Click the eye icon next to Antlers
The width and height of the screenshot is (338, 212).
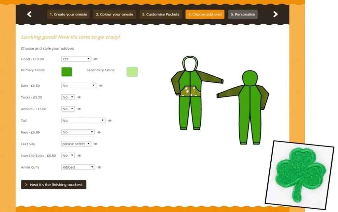pyautogui.click(x=79, y=109)
